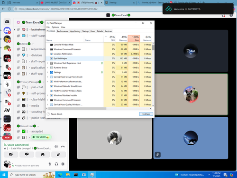This screenshot has height=178, width=237.
Task: Toggle camera with the crossed camera icon
Action: [11, 154]
